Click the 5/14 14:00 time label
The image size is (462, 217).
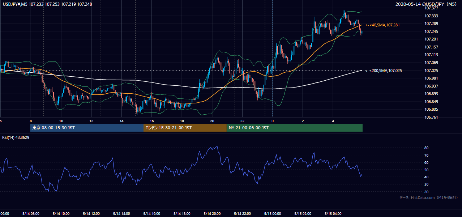pos(121,213)
